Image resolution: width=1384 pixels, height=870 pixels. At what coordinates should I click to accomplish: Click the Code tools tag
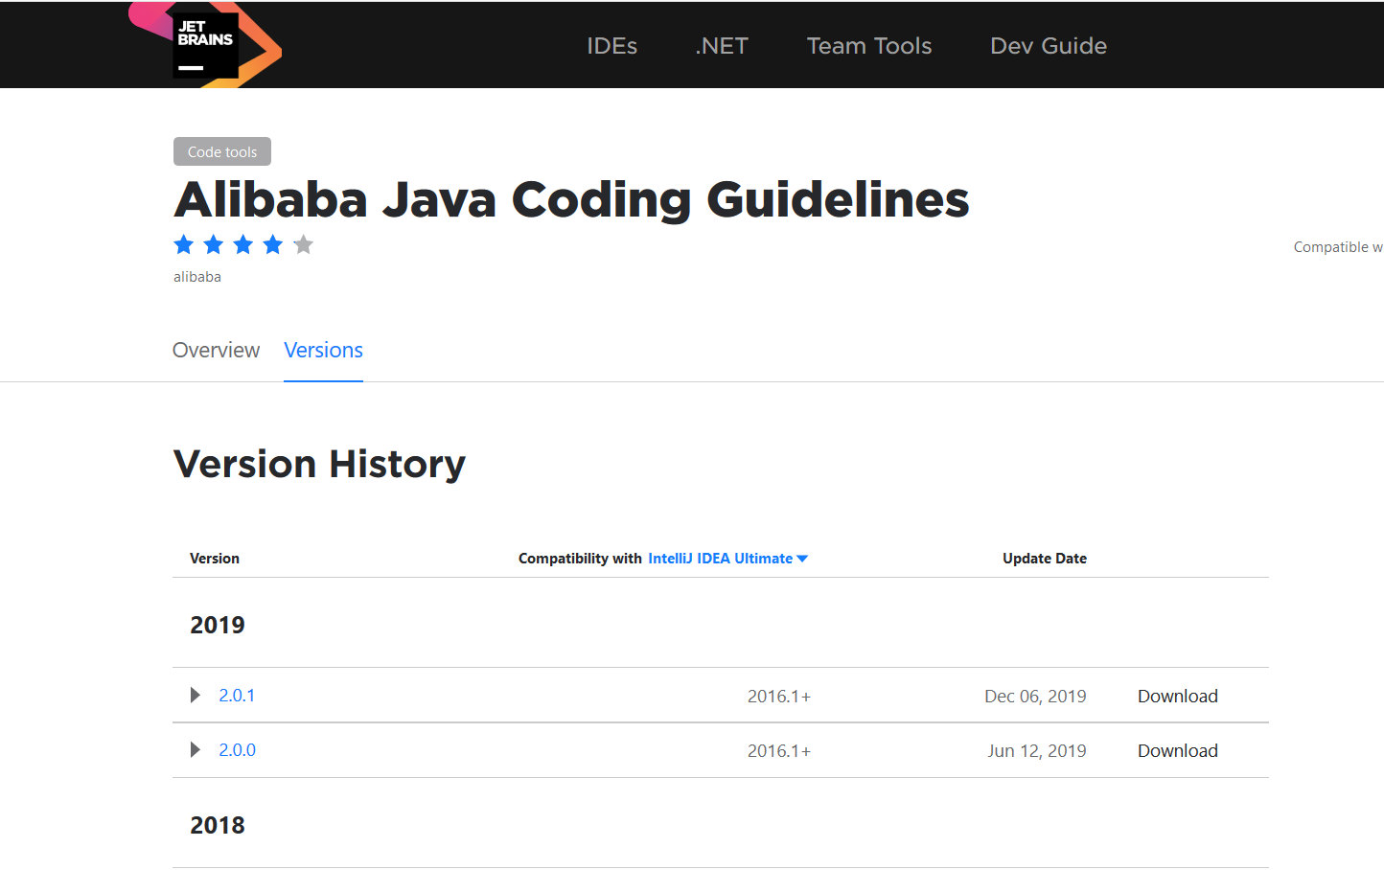tap(222, 151)
